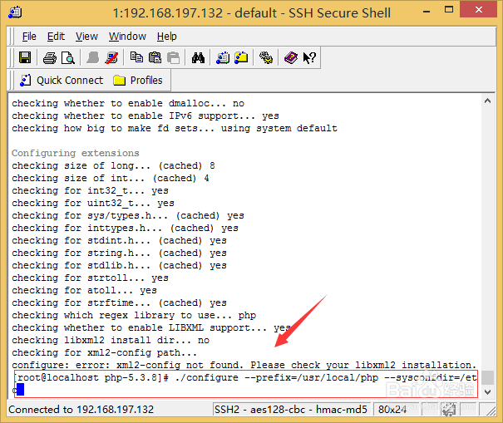Viewport: 503px width, 423px height.
Task: Click the SSH application icon in title bar
Action: tap(15, 12)
